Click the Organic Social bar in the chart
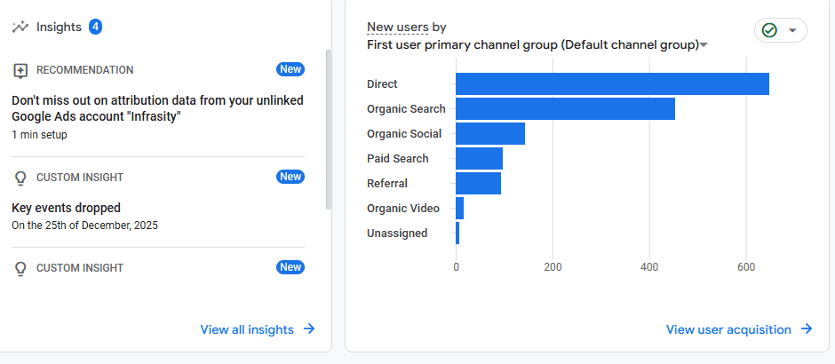The width and height of the screenshot is (835, 364). [490, 133]
